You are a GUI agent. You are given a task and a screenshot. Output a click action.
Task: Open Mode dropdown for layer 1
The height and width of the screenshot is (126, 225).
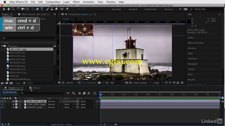[x=53, y=101]
